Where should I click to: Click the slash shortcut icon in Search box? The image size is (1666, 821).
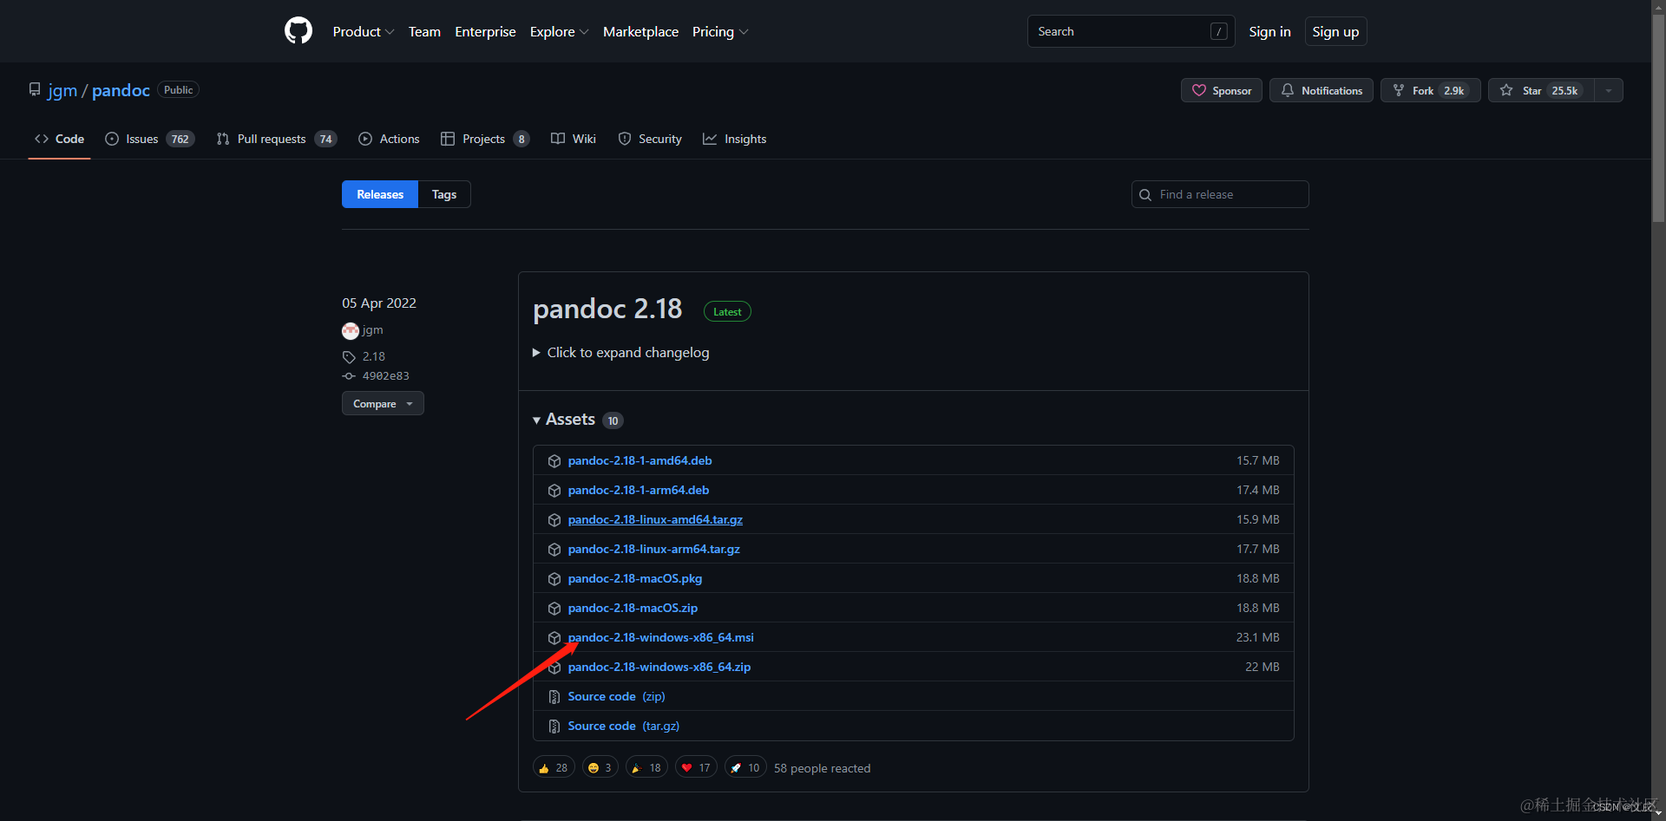(1219, 31)
